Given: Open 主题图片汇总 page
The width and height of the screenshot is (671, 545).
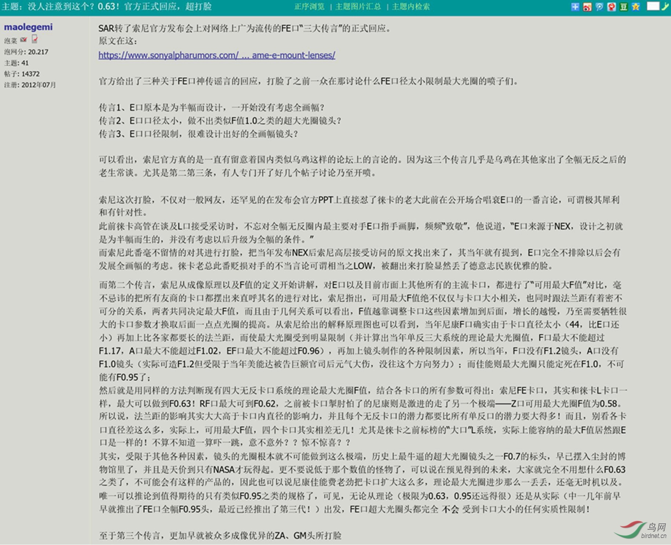Looking at the screenshot, I should 358,7.
